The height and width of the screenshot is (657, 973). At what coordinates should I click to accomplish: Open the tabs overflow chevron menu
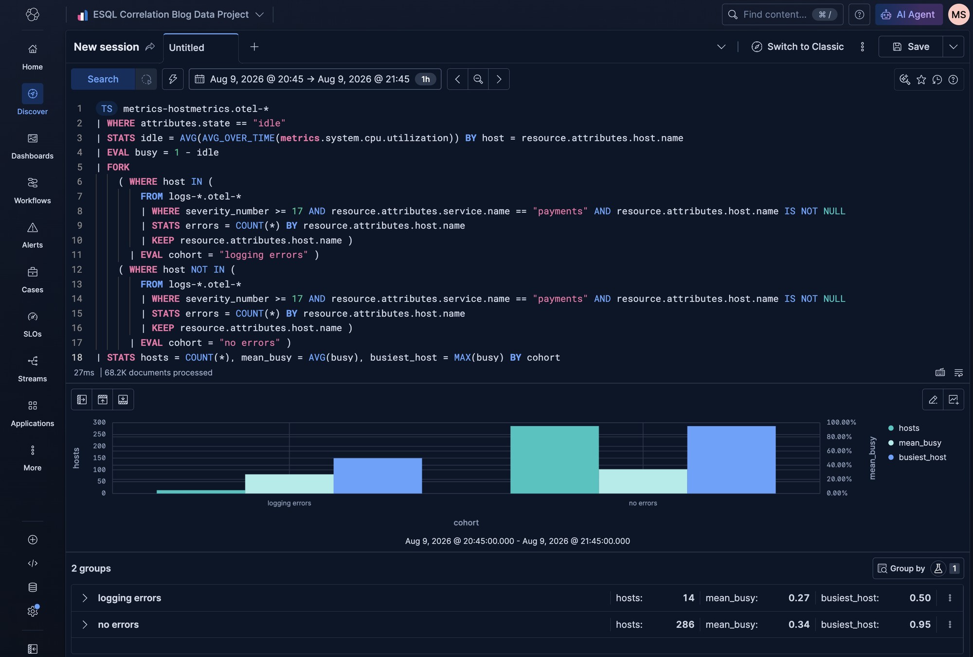[721, 47]
